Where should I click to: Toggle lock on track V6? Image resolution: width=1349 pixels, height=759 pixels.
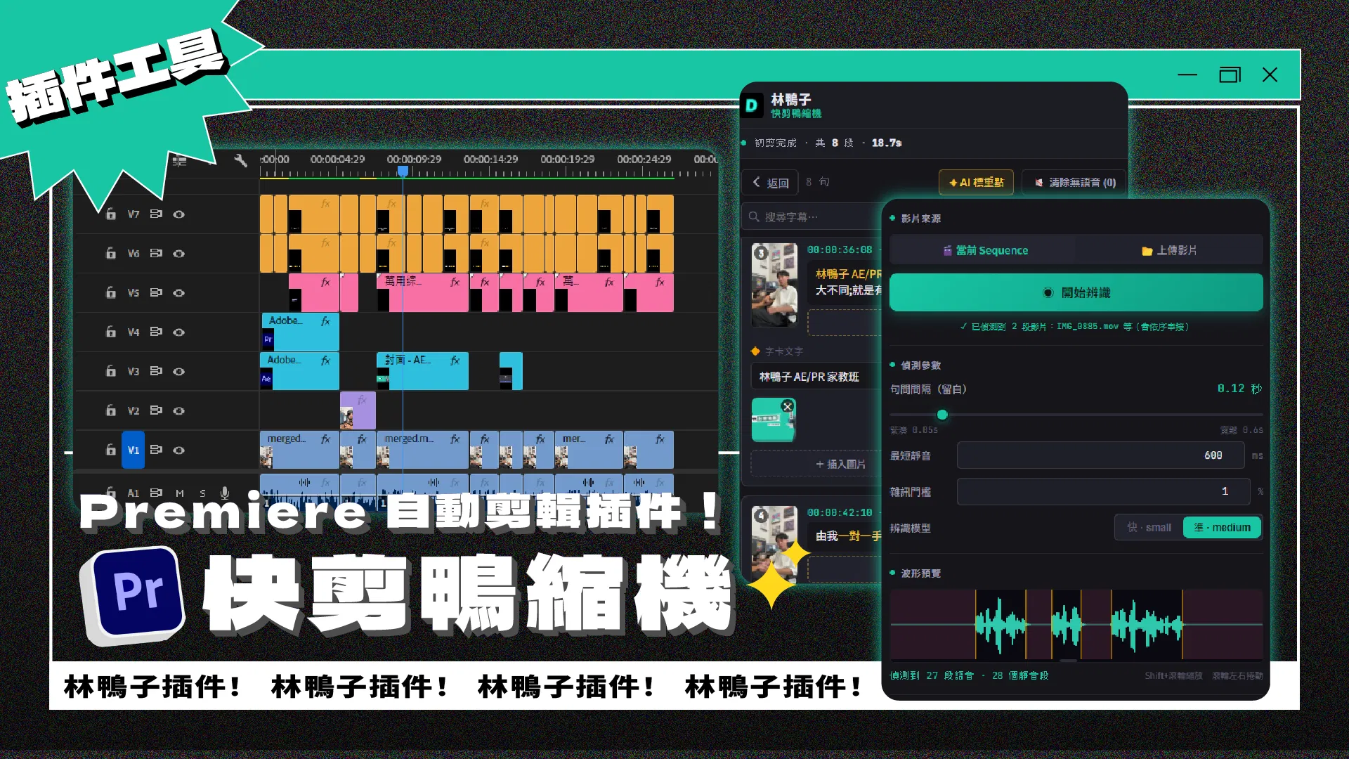click(x=110, y=253)
